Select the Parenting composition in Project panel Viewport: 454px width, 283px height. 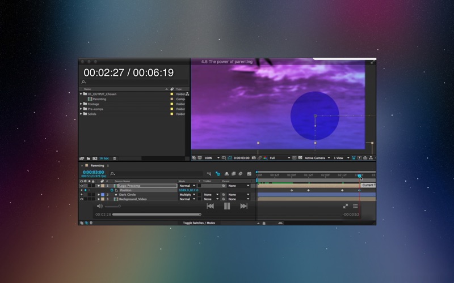[99, 98]
